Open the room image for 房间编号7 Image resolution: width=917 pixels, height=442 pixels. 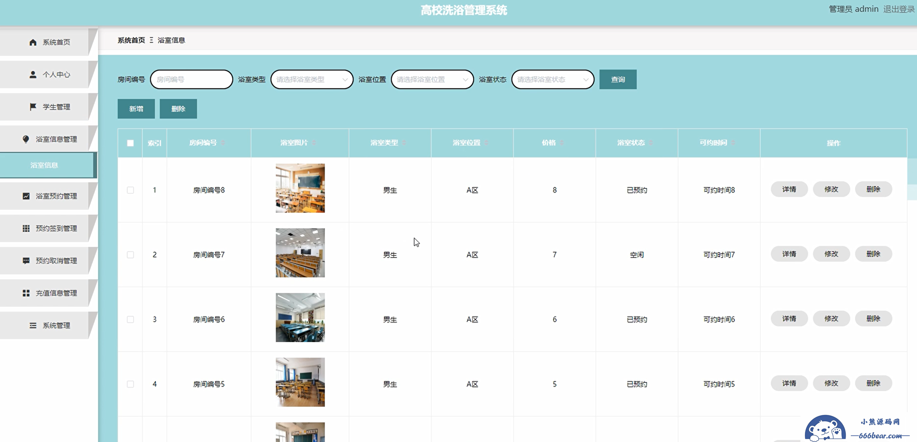pyautogui.click(x=300, y=253)
